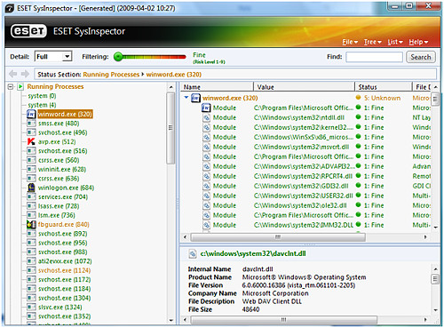The height and width of the screenshot is (328, 444).
Task: Click the icon beside winlogon.exe (684)
Action: 31,188
